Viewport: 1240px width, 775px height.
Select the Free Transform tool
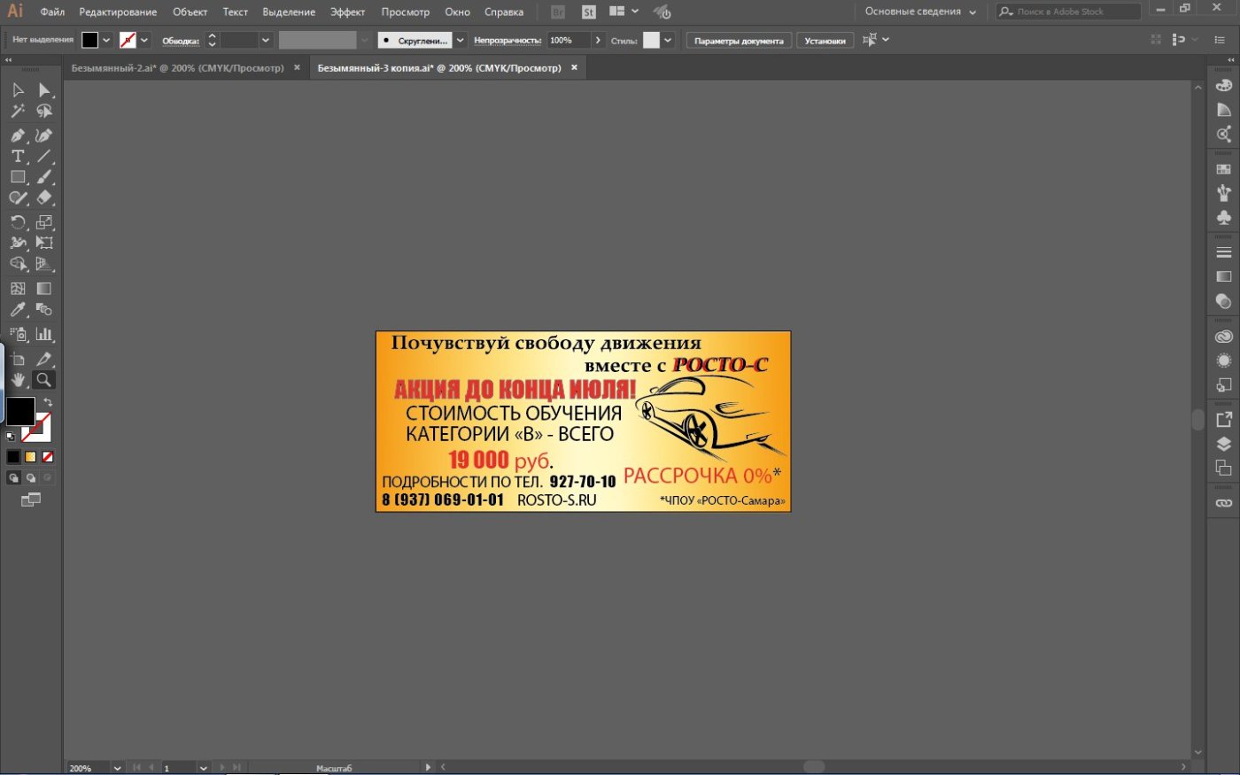tap(44, 243)
